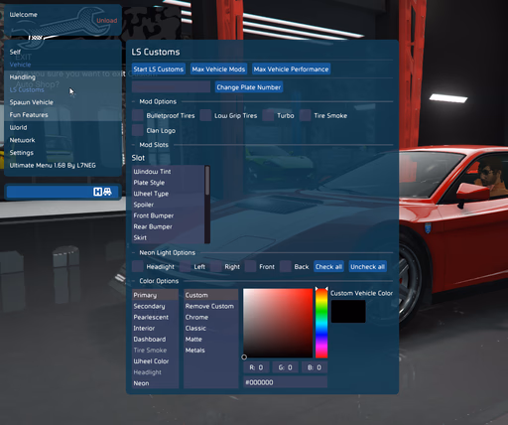The image size is (508, 425).
Task: Open the Self menu
Action: 15,52
